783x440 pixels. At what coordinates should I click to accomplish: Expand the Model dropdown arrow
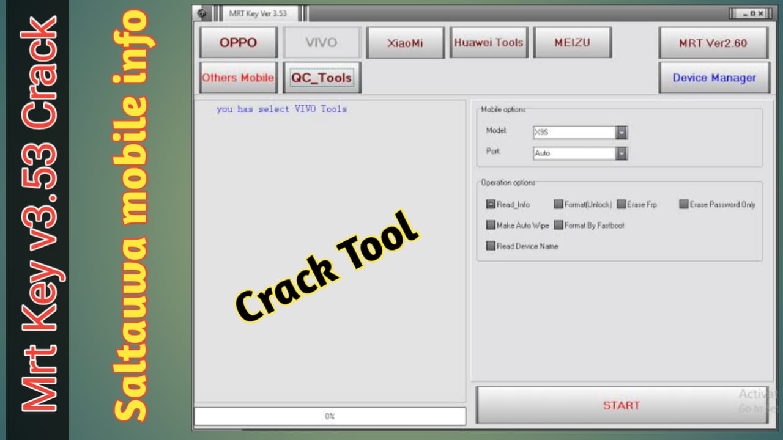[x=622, y=132]
